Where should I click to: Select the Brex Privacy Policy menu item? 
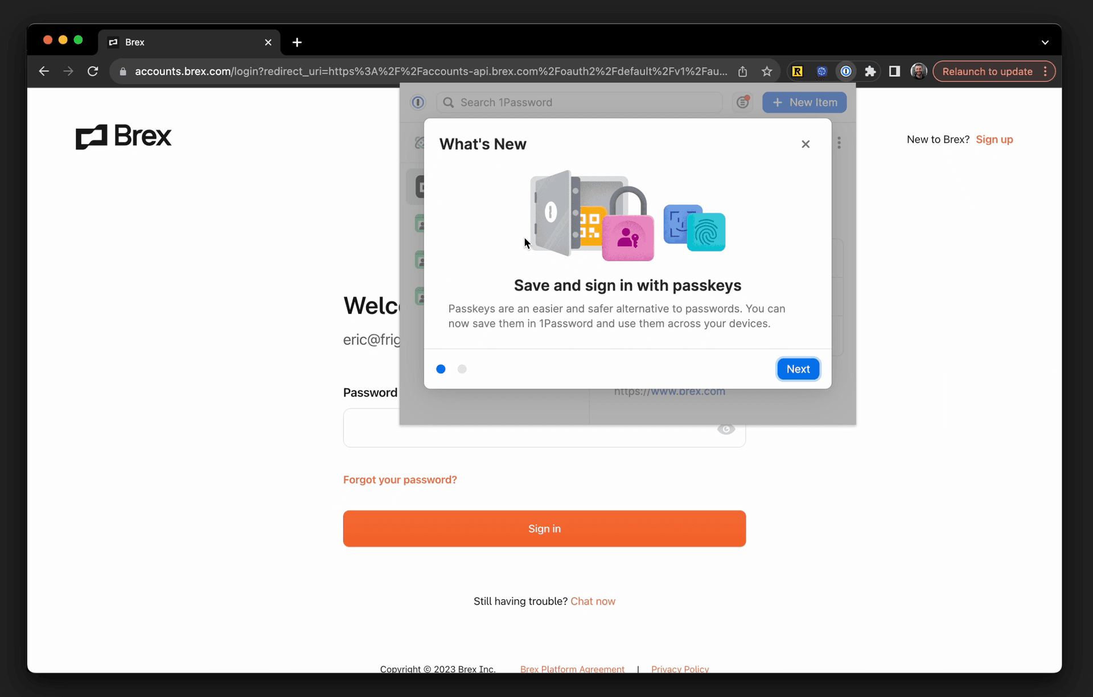click(680, 669)
